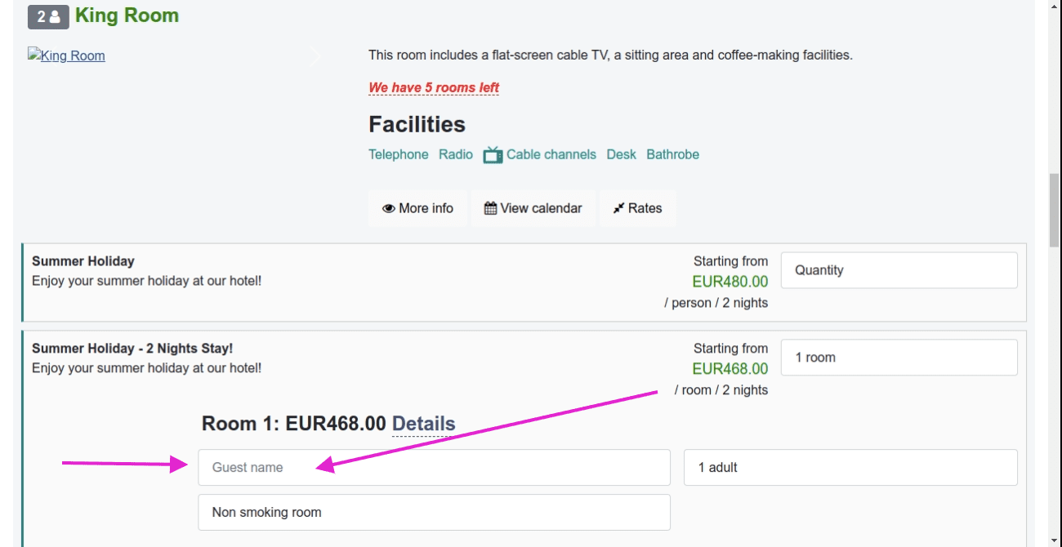
Task: Open the Quantity dropdown for Summer Holiday
Action: pyautogui.click(x=899, y=270)
